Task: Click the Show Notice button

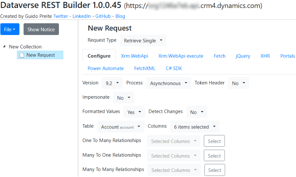Action: [41, 29]
